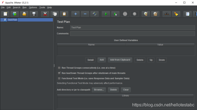This screenshot has width=197, height=110.
Task: Click Add from Clipboard button
Action: [120, 60]
